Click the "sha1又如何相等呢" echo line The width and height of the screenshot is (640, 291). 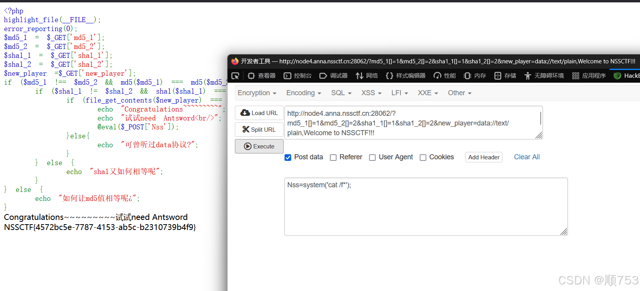click(x=115, y=171)
